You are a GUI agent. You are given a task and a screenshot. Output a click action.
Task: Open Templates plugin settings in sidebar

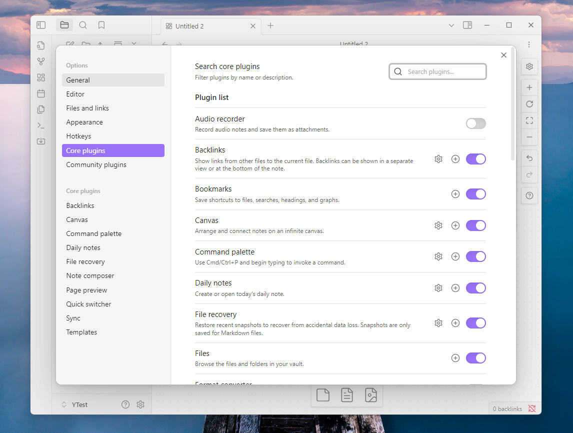point(113,332)
